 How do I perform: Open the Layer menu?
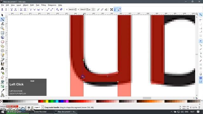[19, 5]
